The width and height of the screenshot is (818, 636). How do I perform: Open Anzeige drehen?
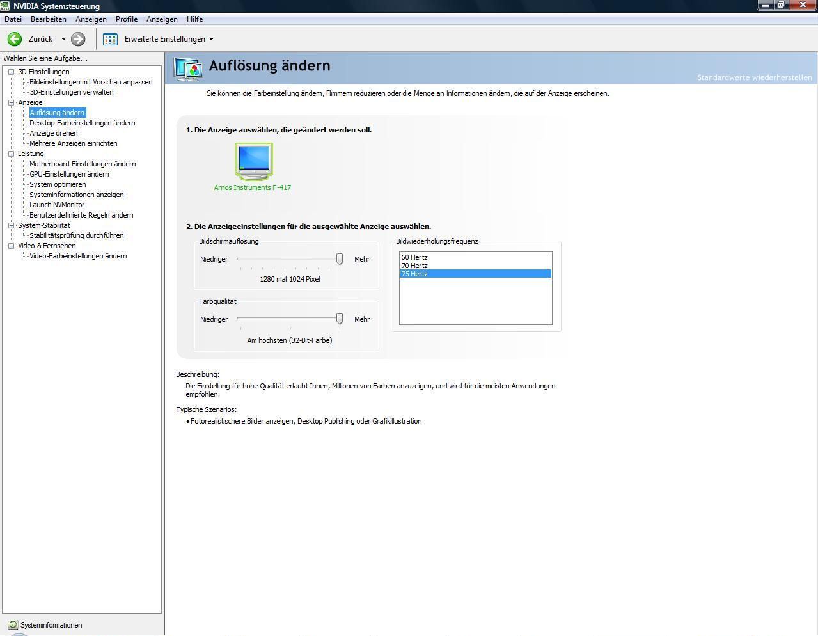(54, 133)
